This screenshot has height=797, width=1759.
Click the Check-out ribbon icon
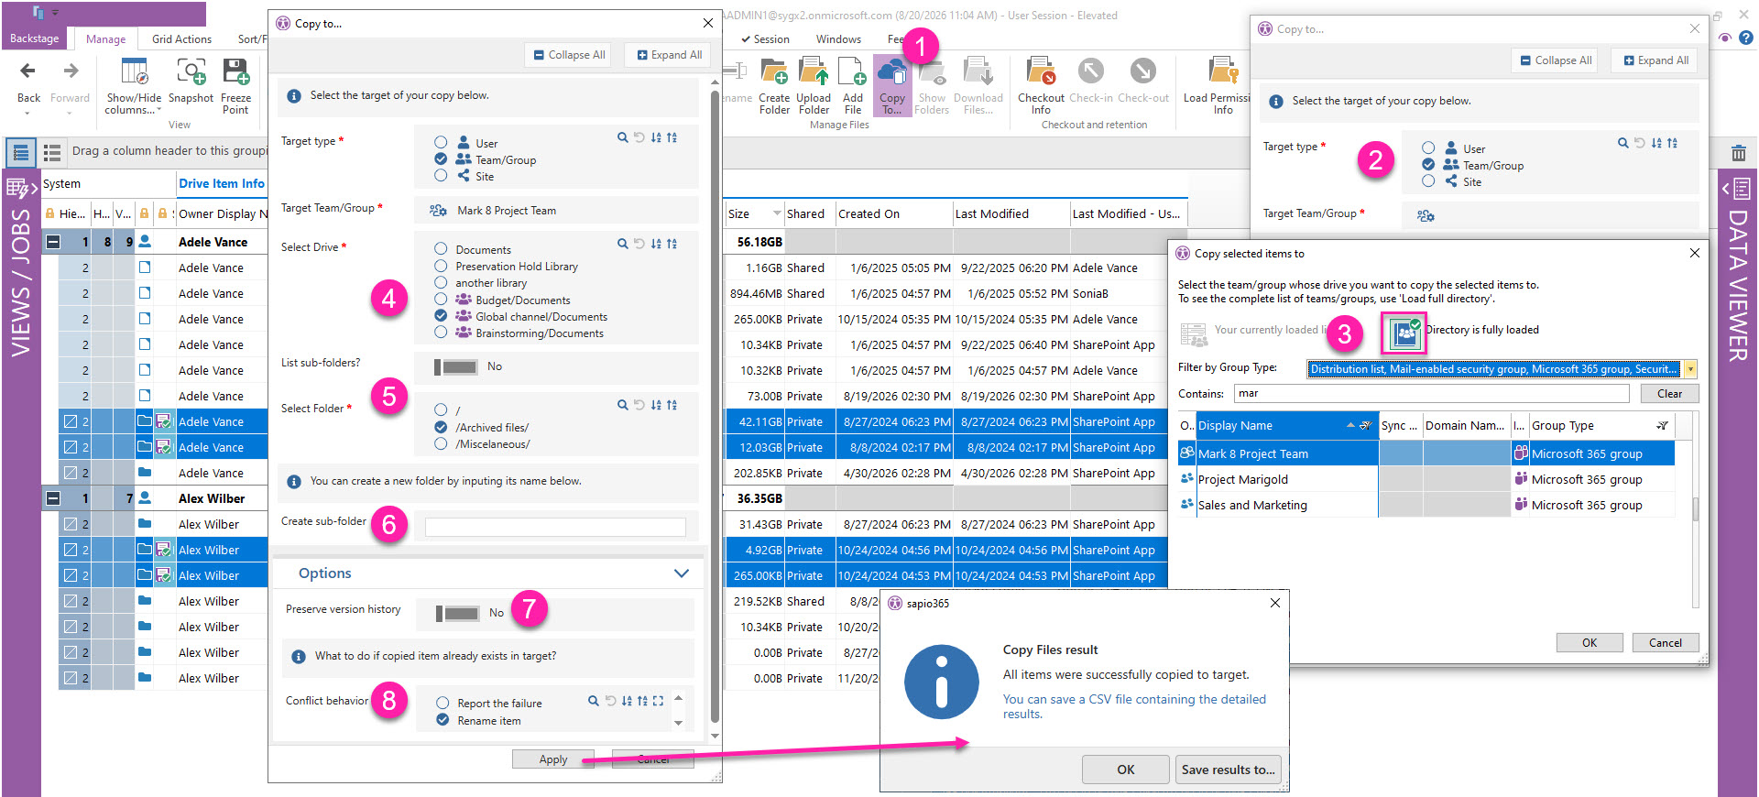1142,71
